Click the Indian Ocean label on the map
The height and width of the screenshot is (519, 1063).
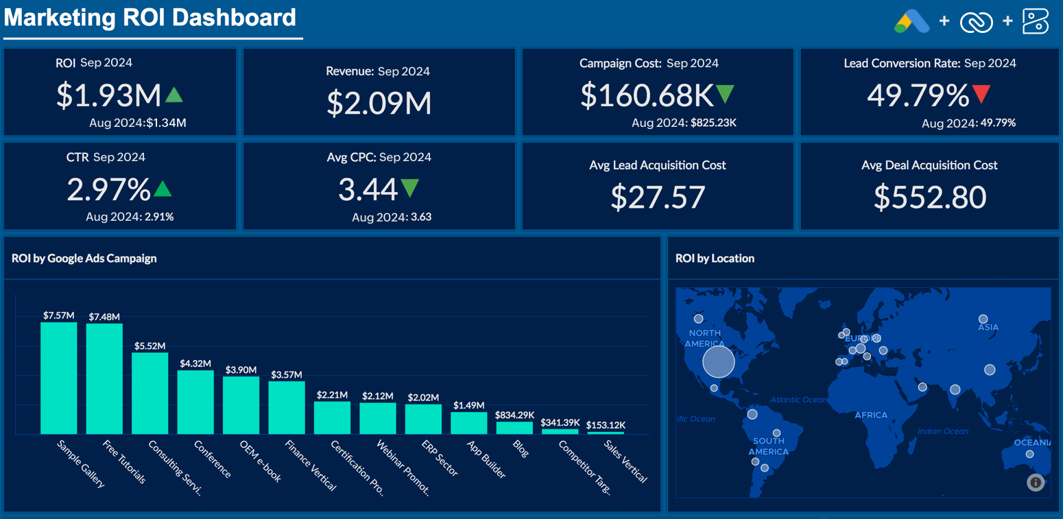tap(943, 431)
